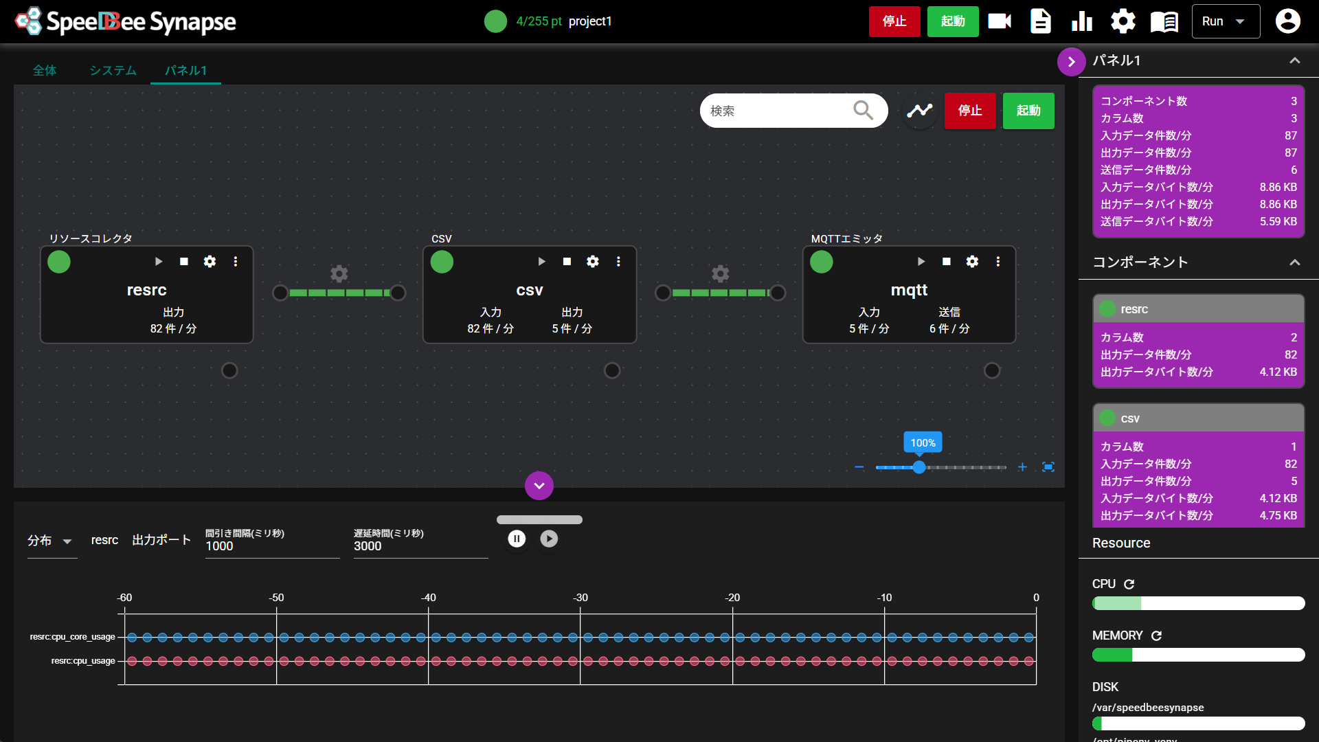
Task: Click fit-to-screen icon near zoom slider
Action: point(1048,467)
